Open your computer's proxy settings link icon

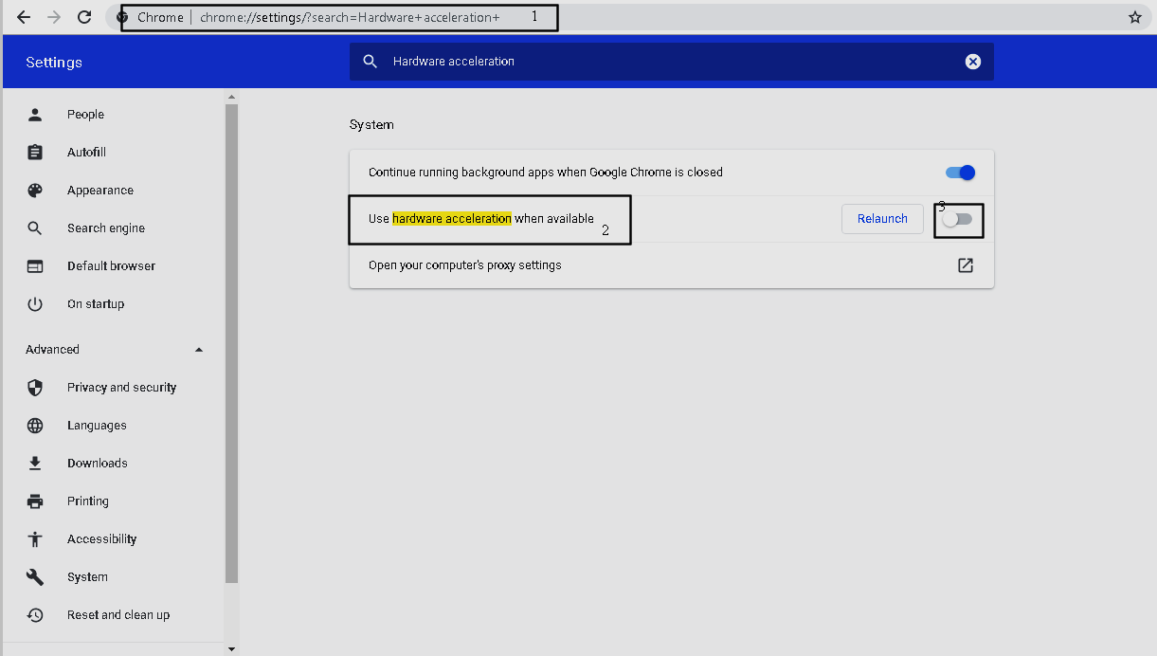pyautogui.click(x=965, y=265)
